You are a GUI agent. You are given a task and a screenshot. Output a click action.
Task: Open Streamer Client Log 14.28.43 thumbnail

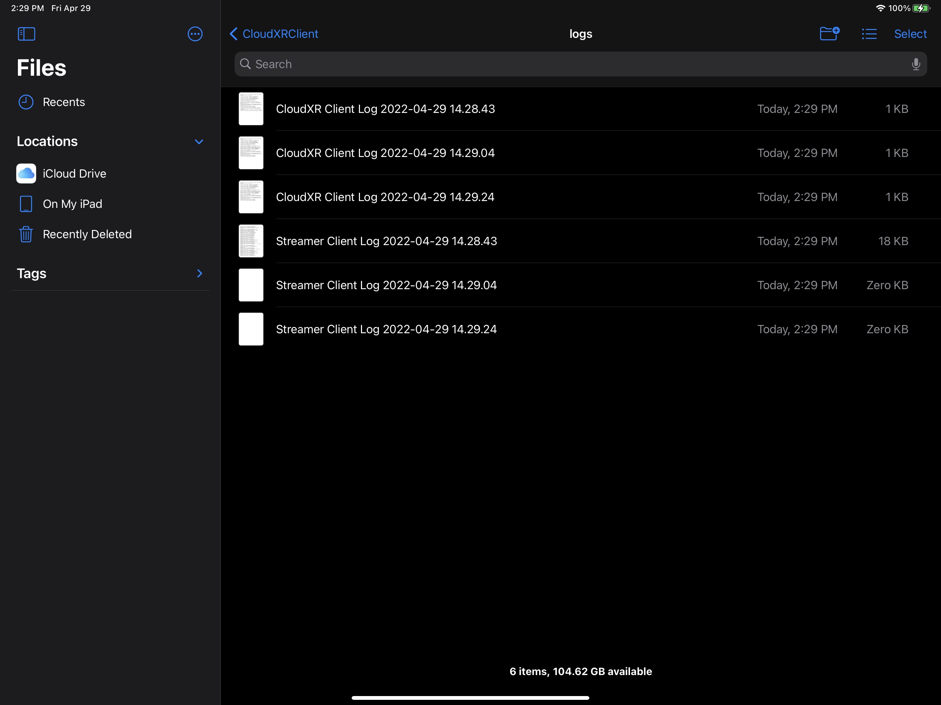pyautogui.click(x=251, y=241)
